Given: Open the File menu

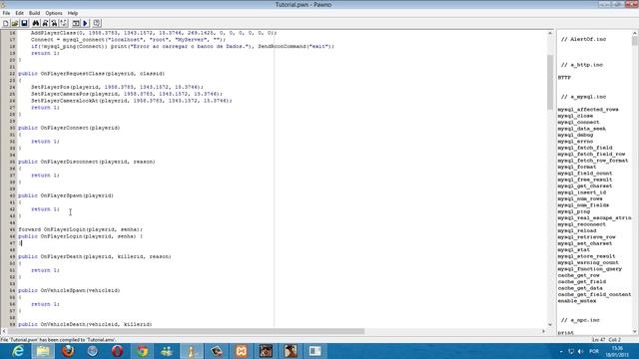Looking at the screenshot, I should (x=7, y=13).
